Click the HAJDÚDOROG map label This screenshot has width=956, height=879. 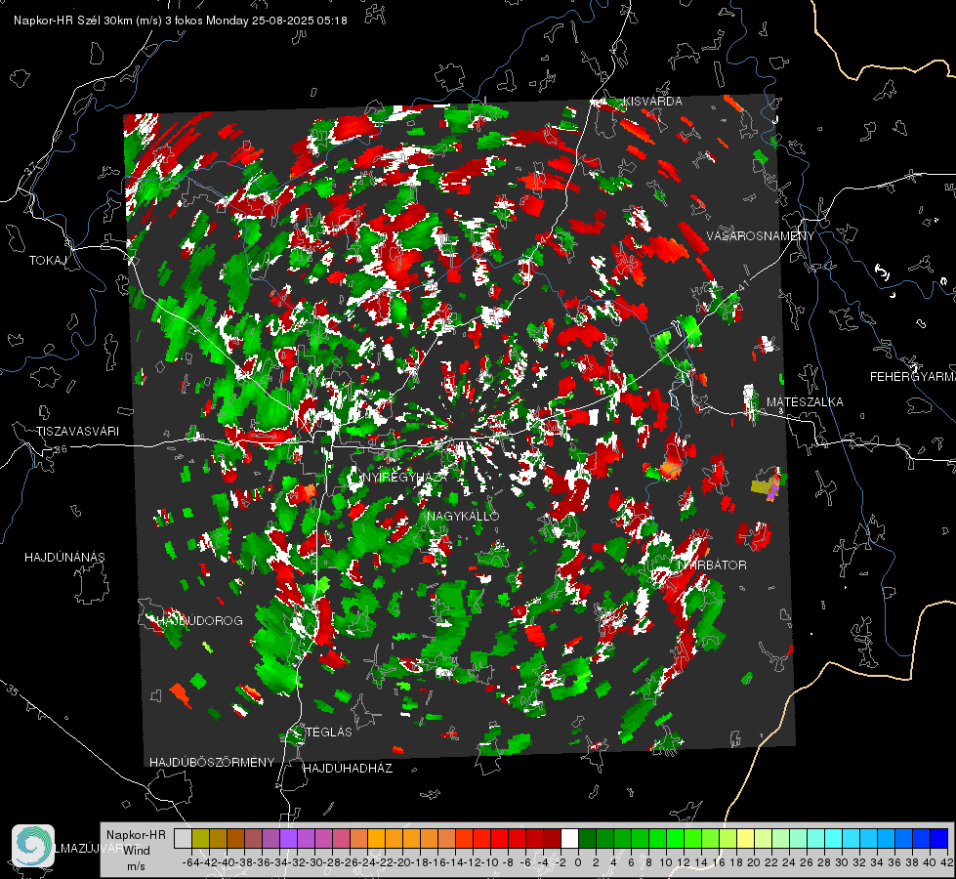tap(200, 621)
